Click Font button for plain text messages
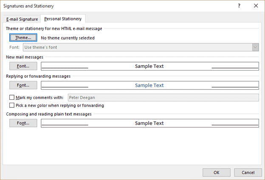Screen dimensions: 265x180 coord(23,123)
